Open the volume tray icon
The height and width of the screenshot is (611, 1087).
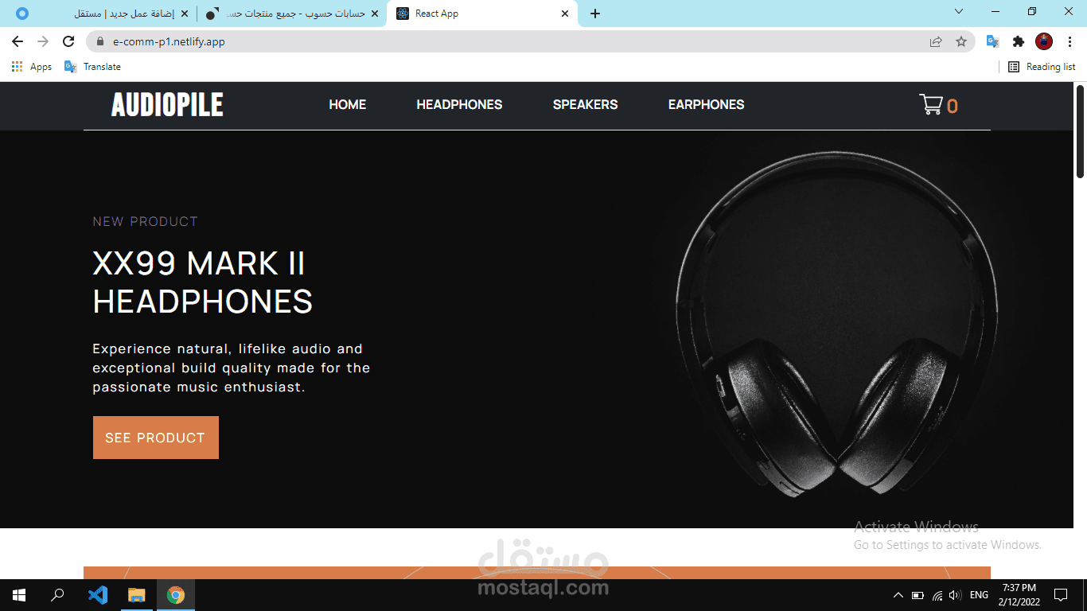[956, 595]
